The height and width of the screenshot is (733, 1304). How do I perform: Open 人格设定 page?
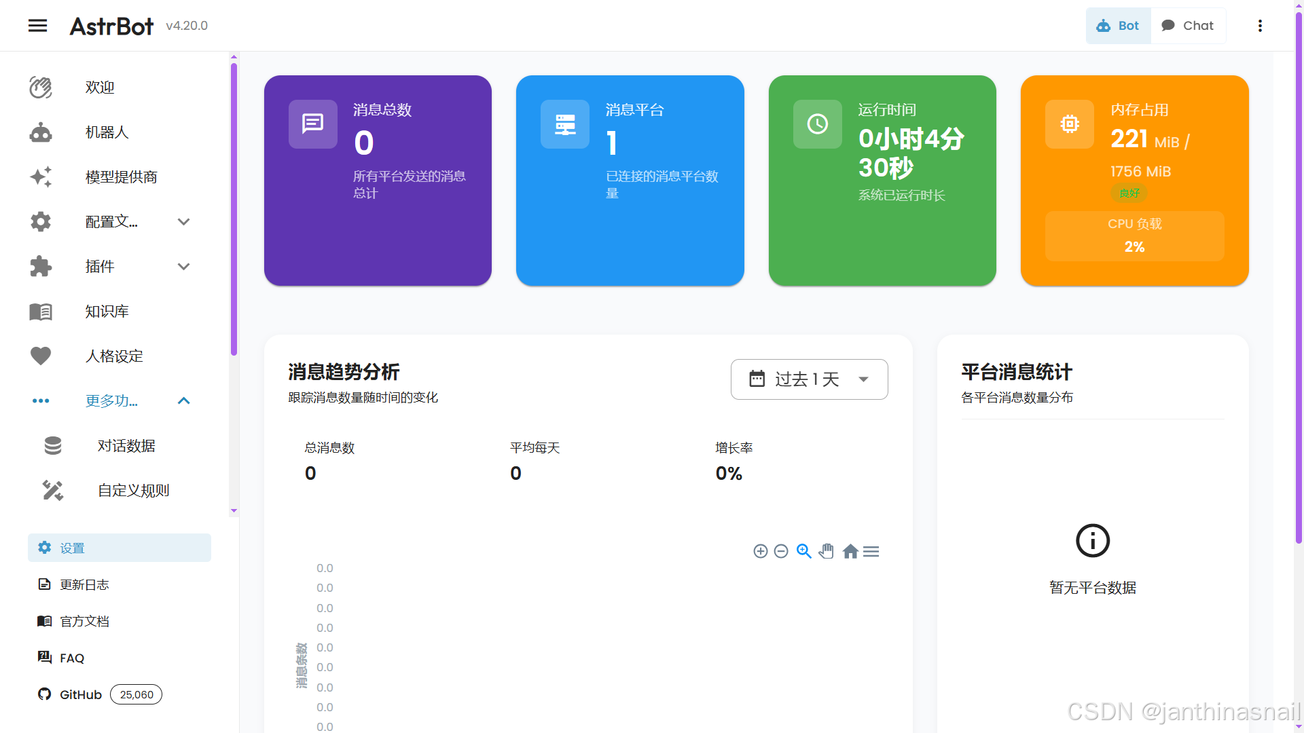[114, 356]
